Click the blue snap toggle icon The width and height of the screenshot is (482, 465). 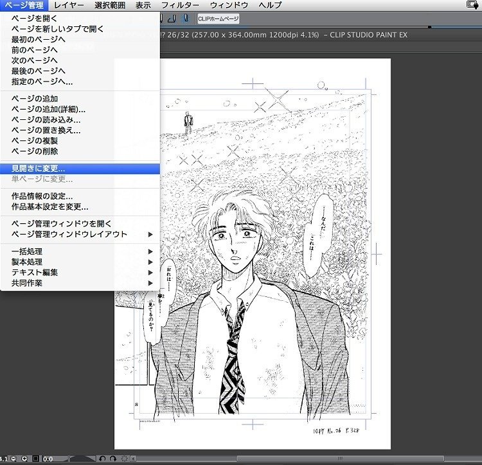186,19
